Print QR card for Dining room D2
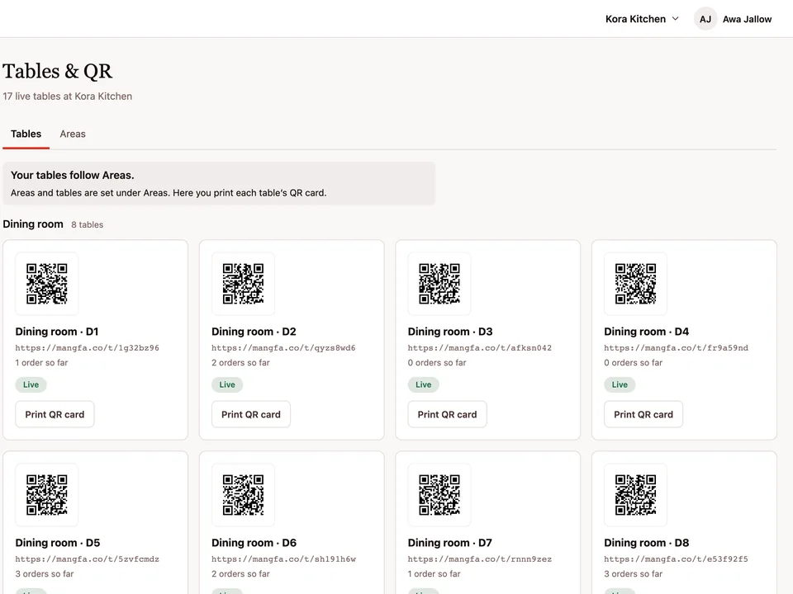The height and width of the screenshot is (594, 793). coord(251,414)
